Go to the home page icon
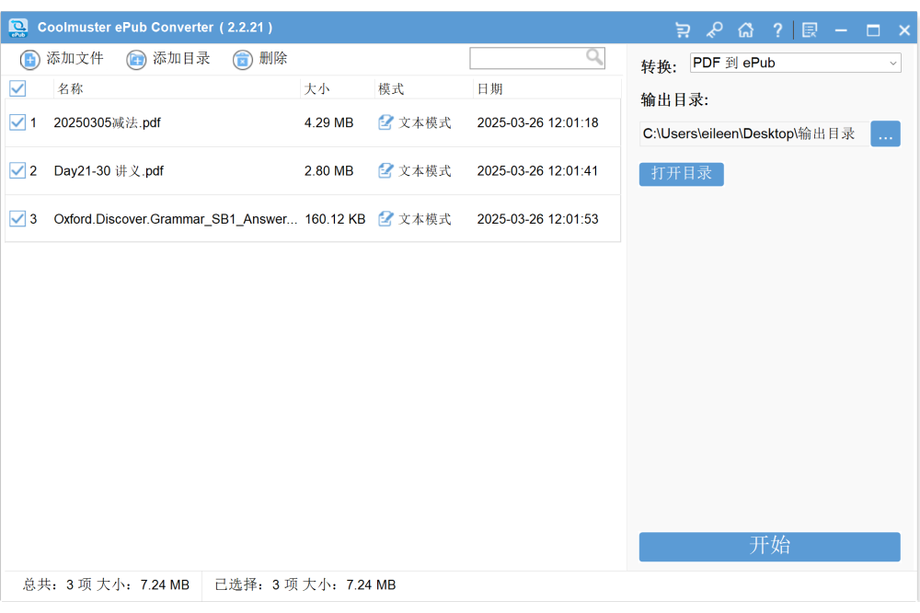This screenshot has height=613, width=920. 745,29
